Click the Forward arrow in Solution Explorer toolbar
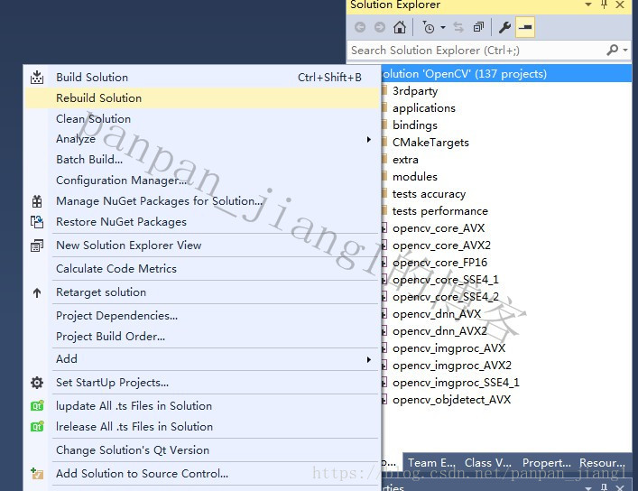Image resolution: width=638 pixels, height=491 pixels. [x=380, y=27]
